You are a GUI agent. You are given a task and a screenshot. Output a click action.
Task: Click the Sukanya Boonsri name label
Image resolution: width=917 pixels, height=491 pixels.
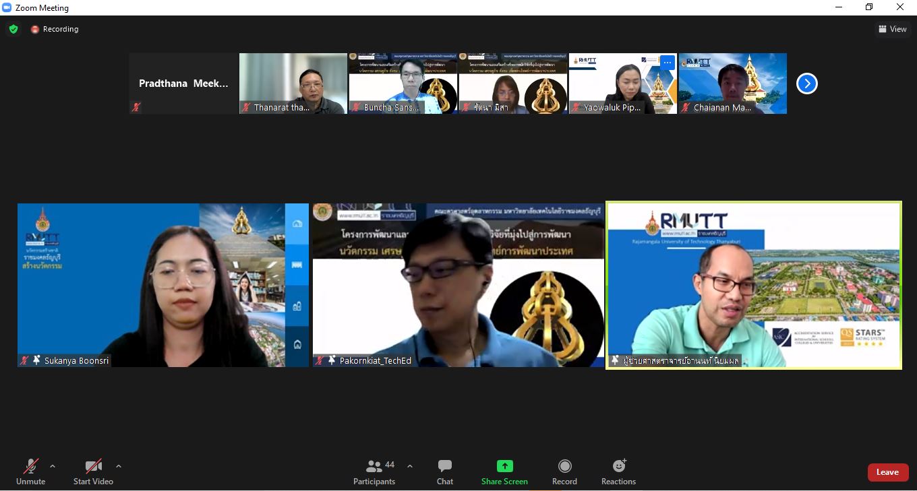76,361
